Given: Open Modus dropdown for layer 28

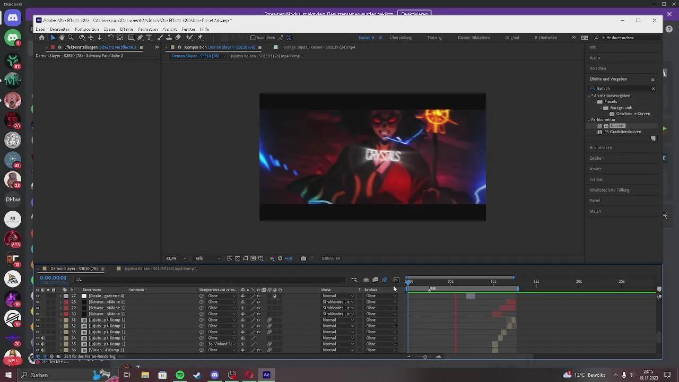Looking at the screenshot, I should click(338, 302).
